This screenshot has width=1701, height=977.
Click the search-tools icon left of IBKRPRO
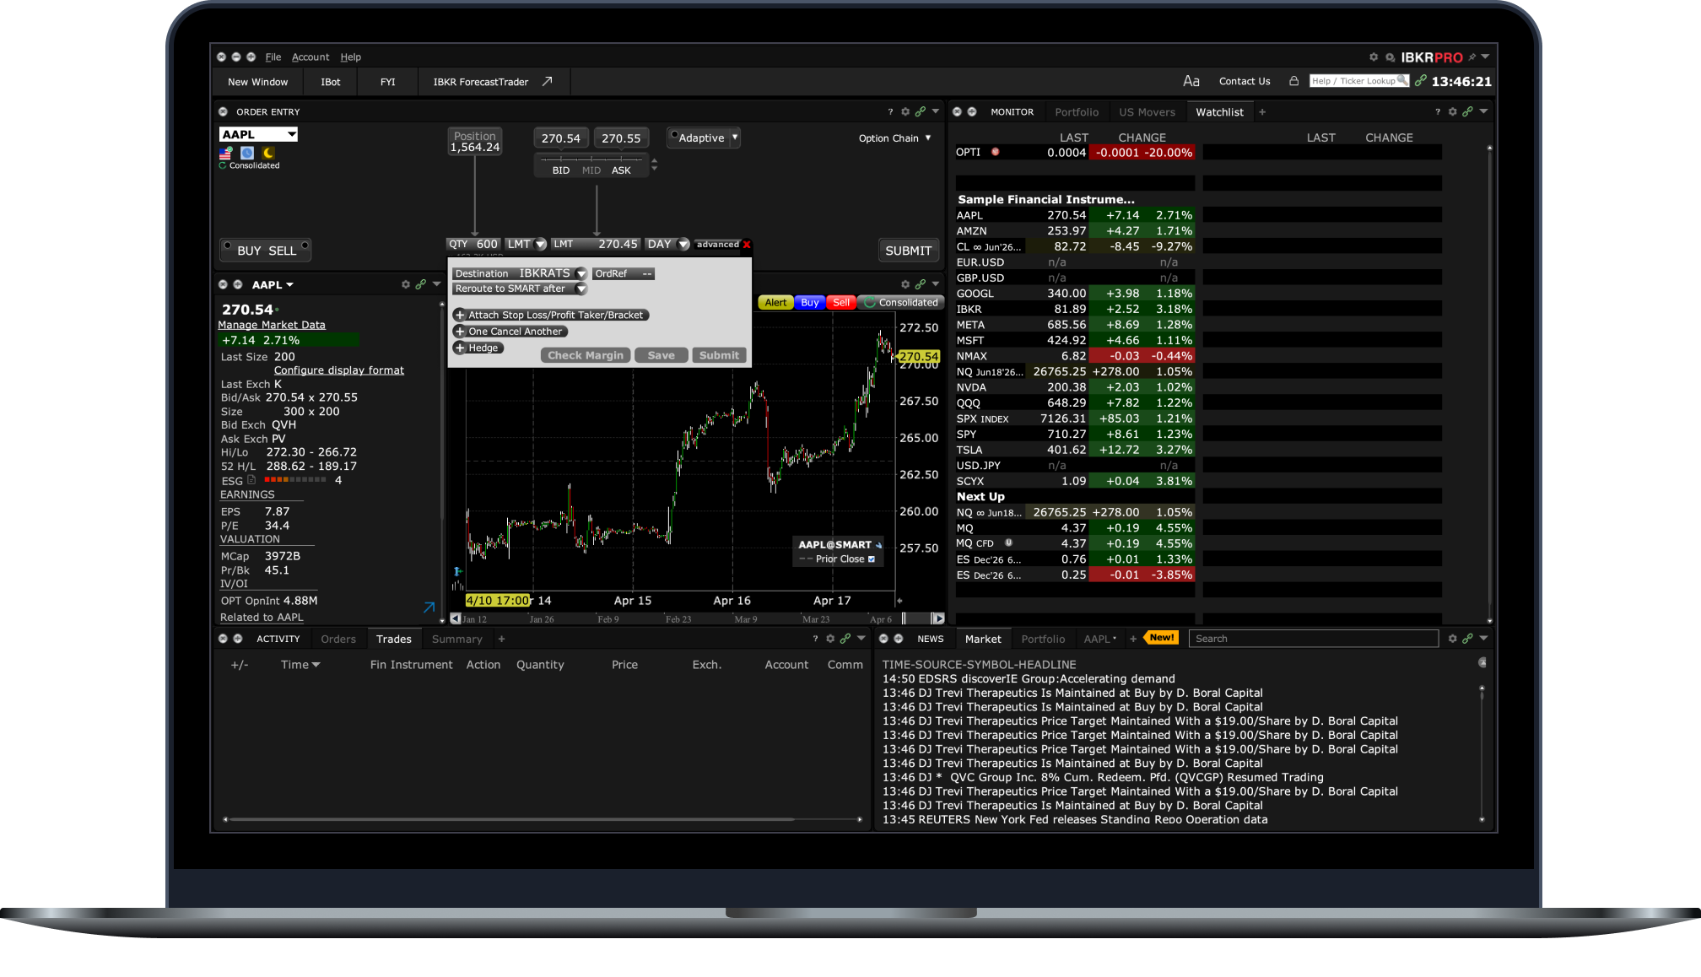click(1390, 57)
